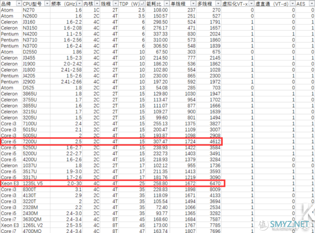Click the 4200U model cell
Image resolution: width=315 pixels, height=233 pixels.
[36, 159]
